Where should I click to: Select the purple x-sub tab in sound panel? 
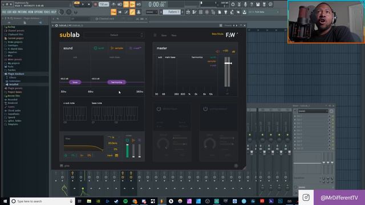[x=136, y=48]
